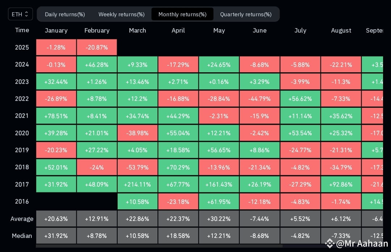Select the Monthly returns(%) tab
Screen dimensions: 391x252
(182, 14)
